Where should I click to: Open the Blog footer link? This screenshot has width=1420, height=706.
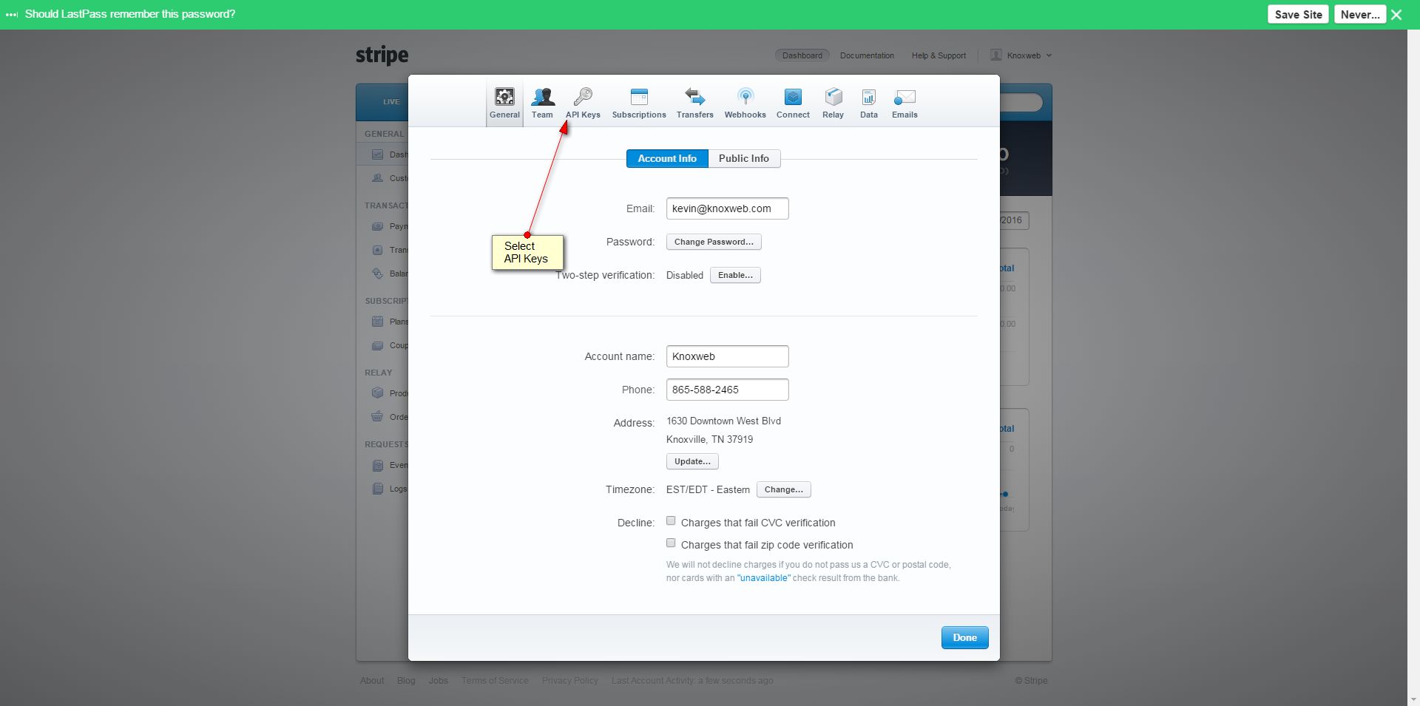tap(406, 681)
